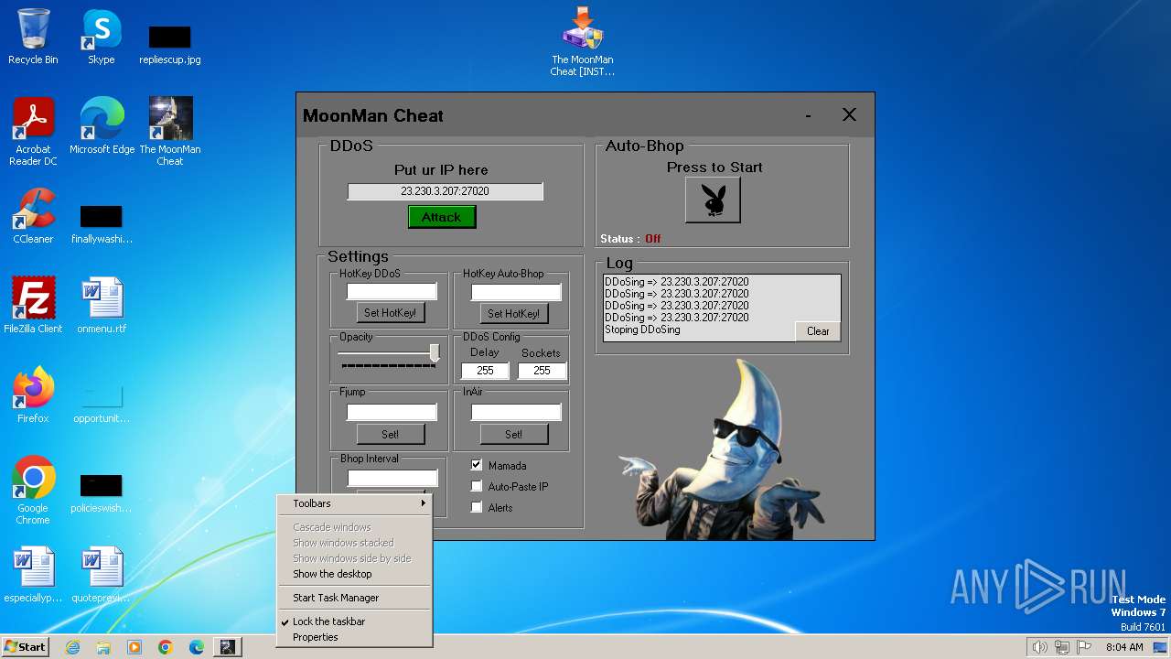Enable the Alerts checkbox

(x=476, y=507)
